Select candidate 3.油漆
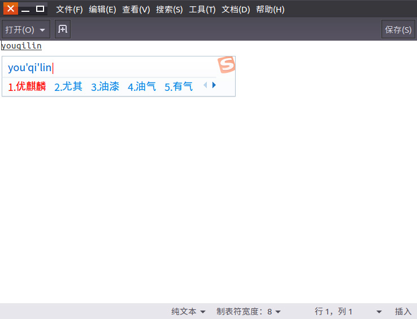 click(x=105, y=86)
